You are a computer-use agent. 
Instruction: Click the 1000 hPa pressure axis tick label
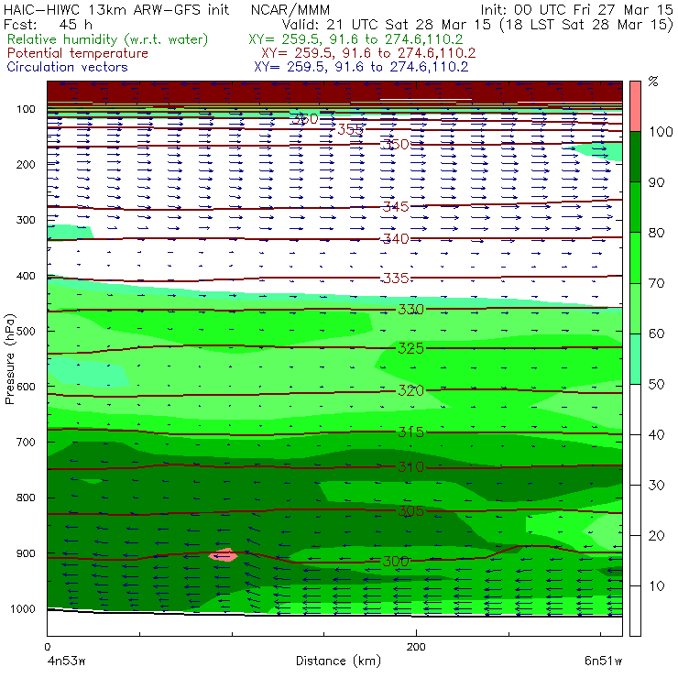[x=23, y=608]
